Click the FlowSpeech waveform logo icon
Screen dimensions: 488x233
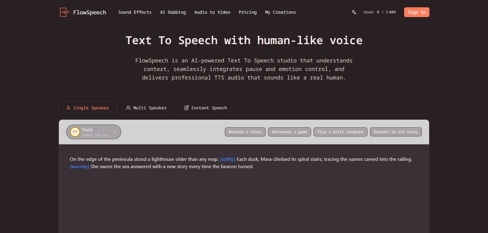click(x=65, y=12)
